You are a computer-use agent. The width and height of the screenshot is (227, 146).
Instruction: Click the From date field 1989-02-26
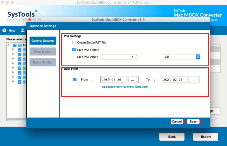click(x=113, y=80)
